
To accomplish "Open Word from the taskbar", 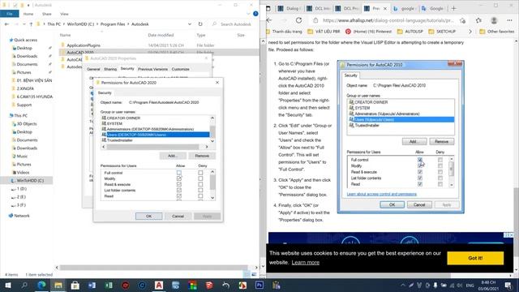I will pyautogui.click(x=92, y=285).
